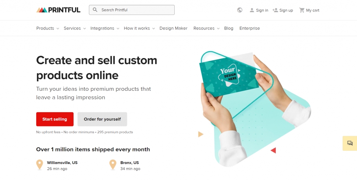This screenshot has width=357, height=180.
Task: Open the globe language selector
Action: tap(240, 10)
